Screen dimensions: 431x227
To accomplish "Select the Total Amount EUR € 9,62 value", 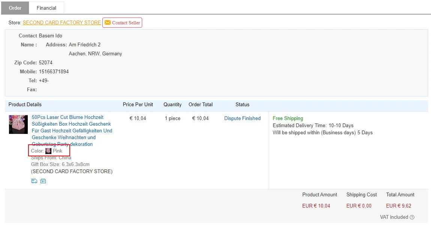I will tap(399, 206).
